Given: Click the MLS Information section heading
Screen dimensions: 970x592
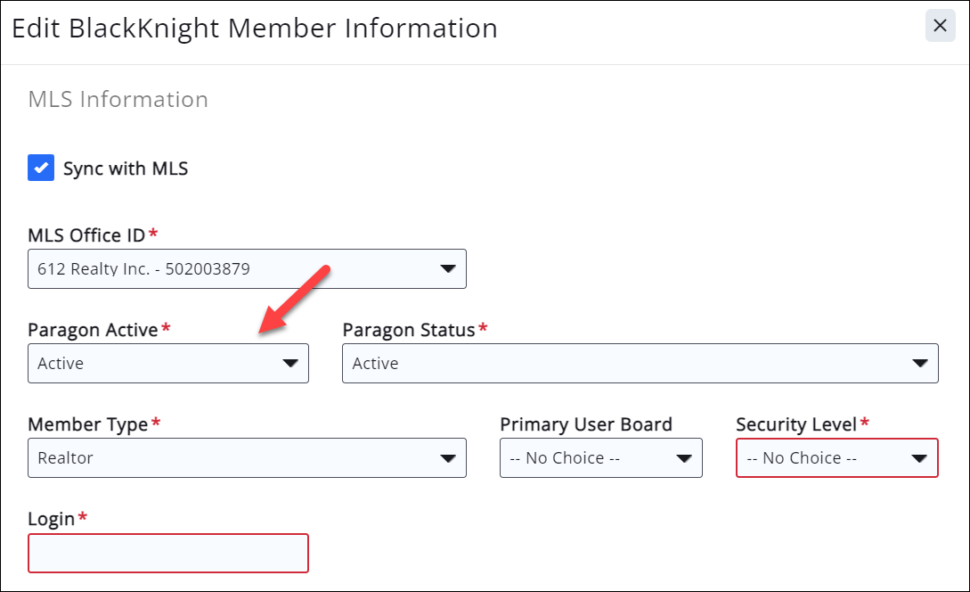Looking at the screenshot, I should 118,99.
